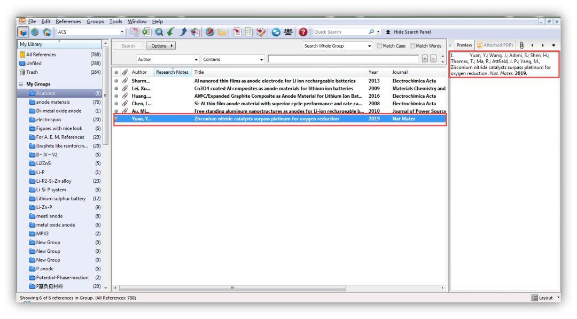This screenshot has height=319, width=577.
Task: Switch to the Attached PDFs tab
Action: [495, 45]
